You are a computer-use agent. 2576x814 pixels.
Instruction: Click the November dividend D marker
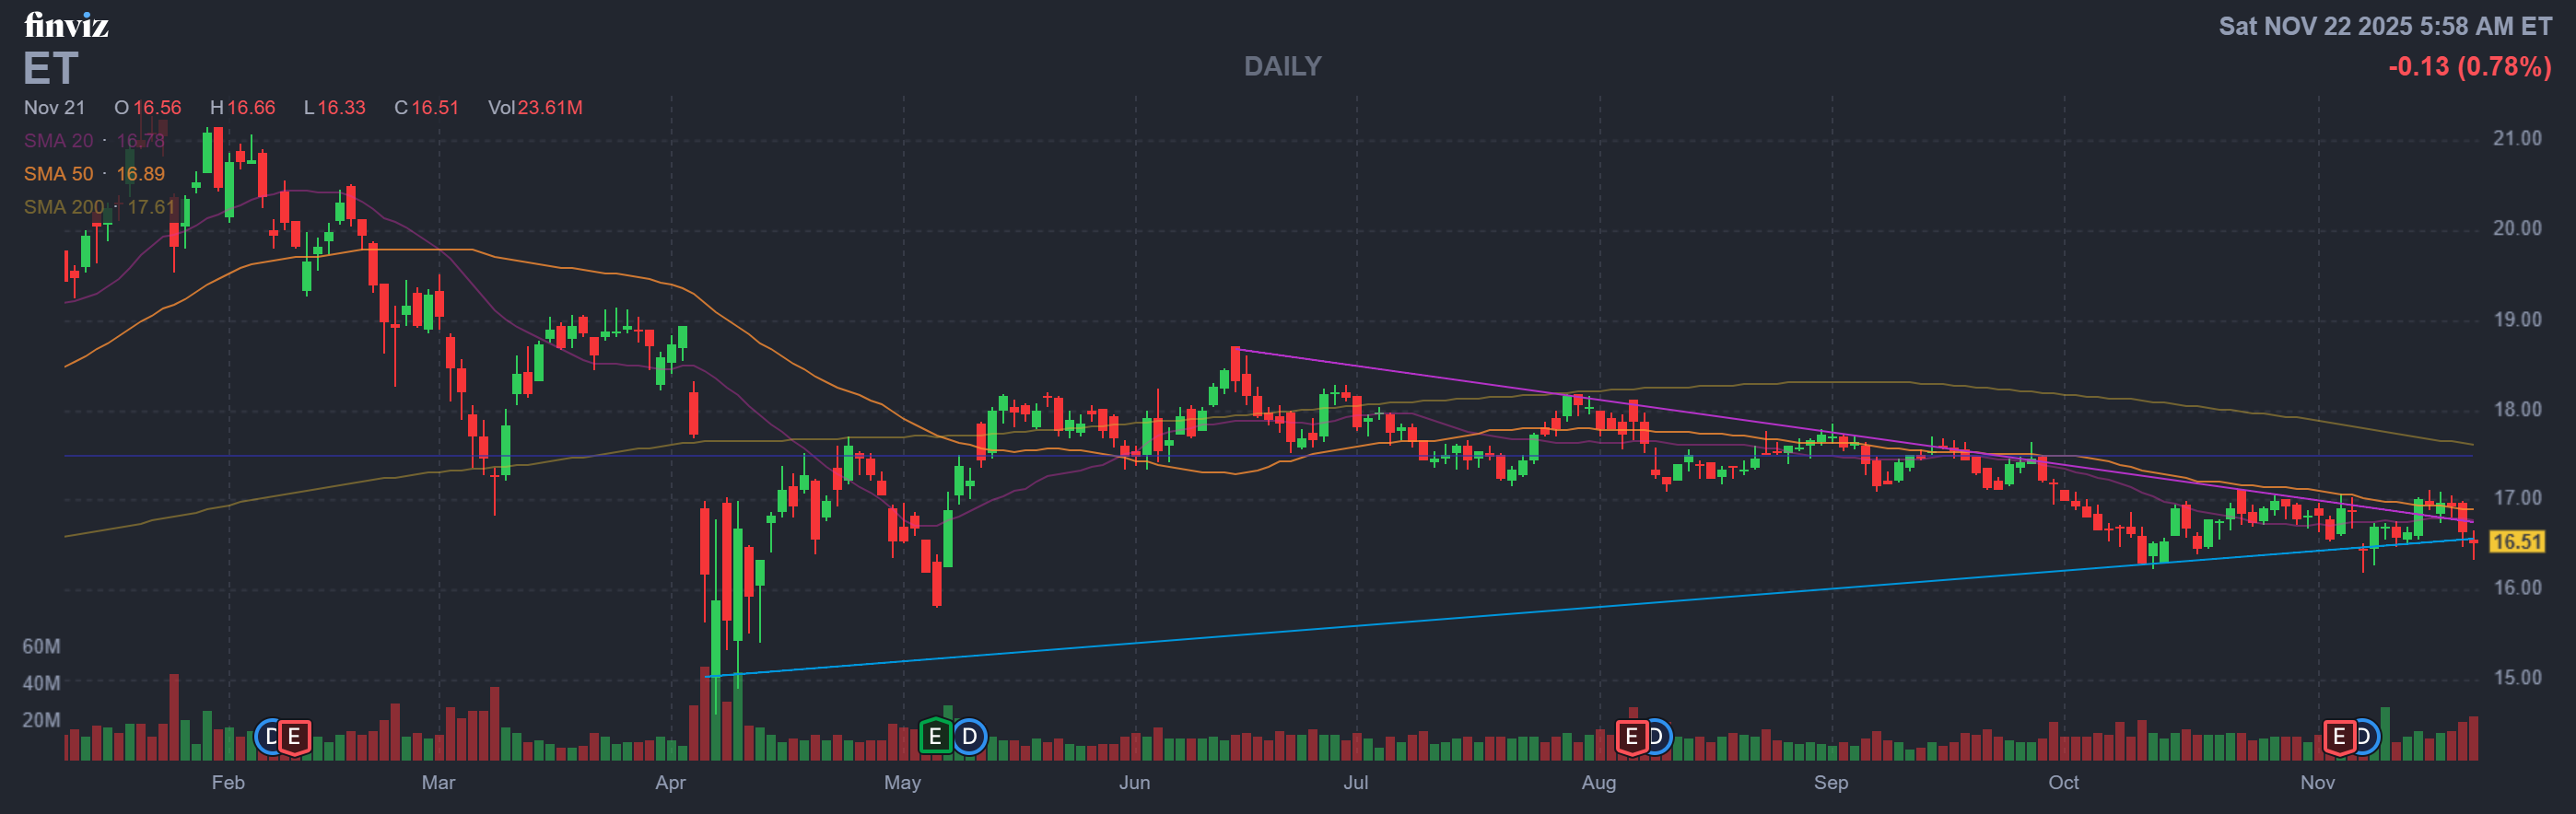[2364, 738]
